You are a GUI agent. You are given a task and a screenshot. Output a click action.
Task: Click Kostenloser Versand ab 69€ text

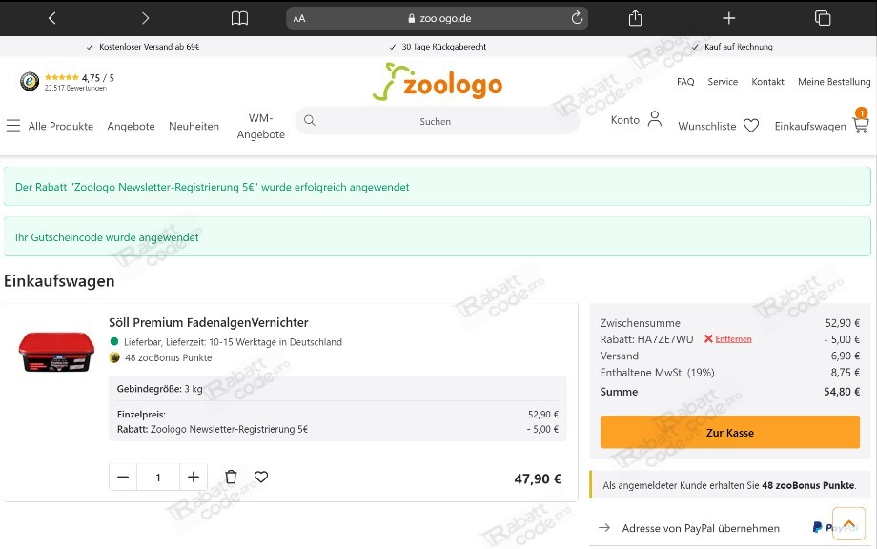click(x=149, y=47)
